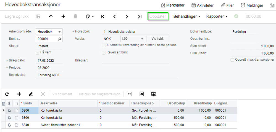
Task: Click Vis i std. button
Action: 157,39
